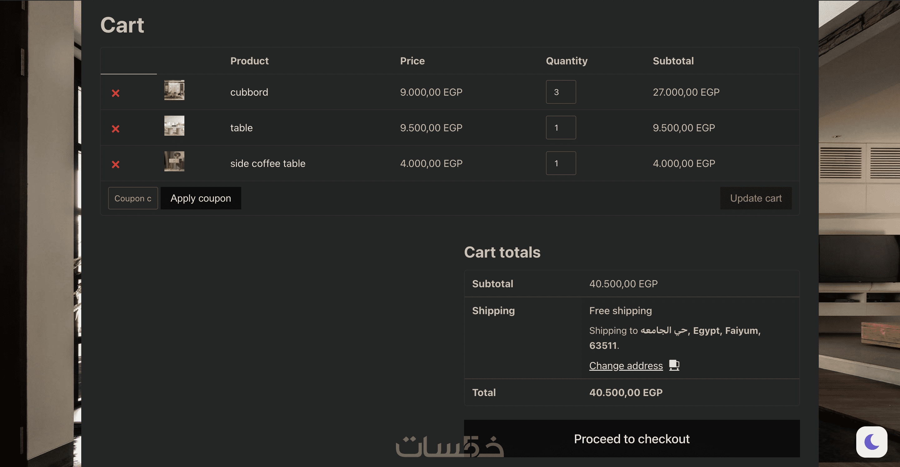
Task: Open the side coffee table link
Action: tap(267, 163)
